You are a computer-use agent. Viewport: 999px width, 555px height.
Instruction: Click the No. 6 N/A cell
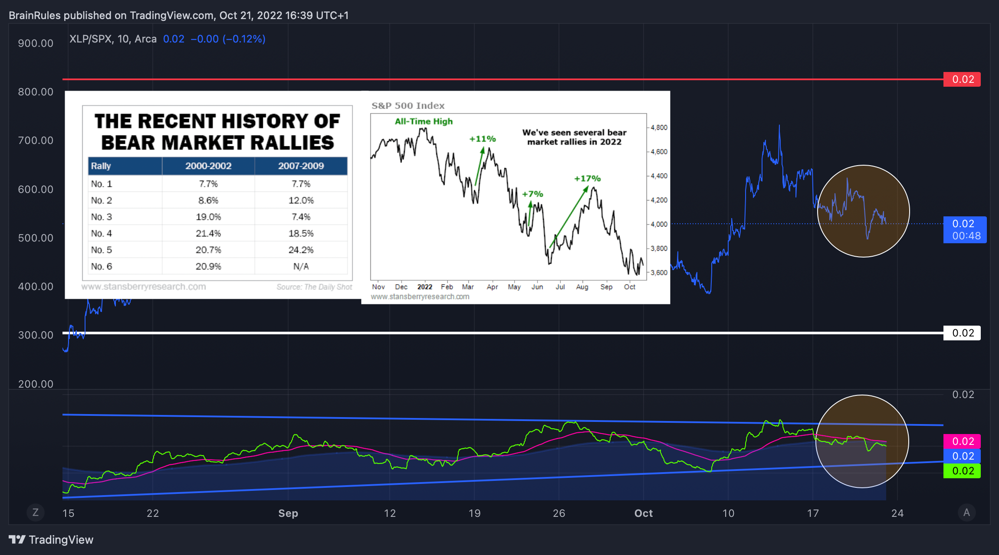click(x=301, y=266)
